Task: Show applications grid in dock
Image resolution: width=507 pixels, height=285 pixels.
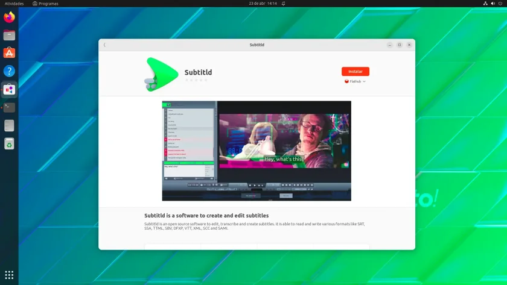Action: click(x=9, y=275)
